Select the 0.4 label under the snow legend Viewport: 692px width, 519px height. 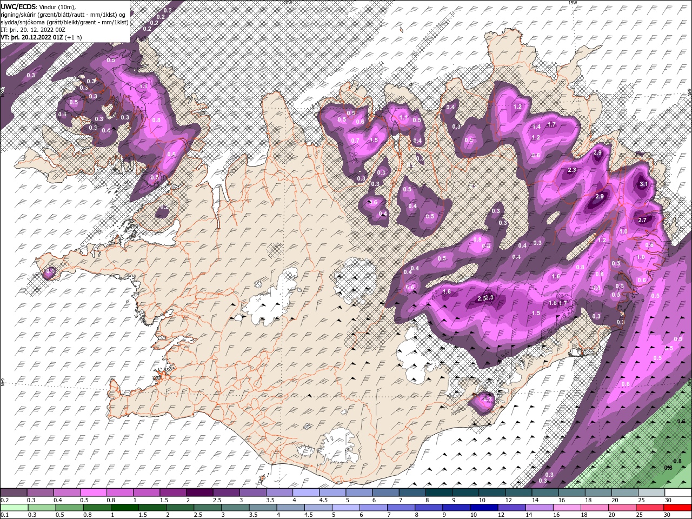click(x=58, y=501)
